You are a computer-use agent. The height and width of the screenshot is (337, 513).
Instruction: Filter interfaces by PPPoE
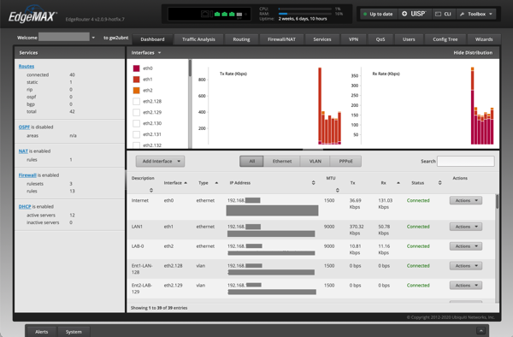pos(345,162)
